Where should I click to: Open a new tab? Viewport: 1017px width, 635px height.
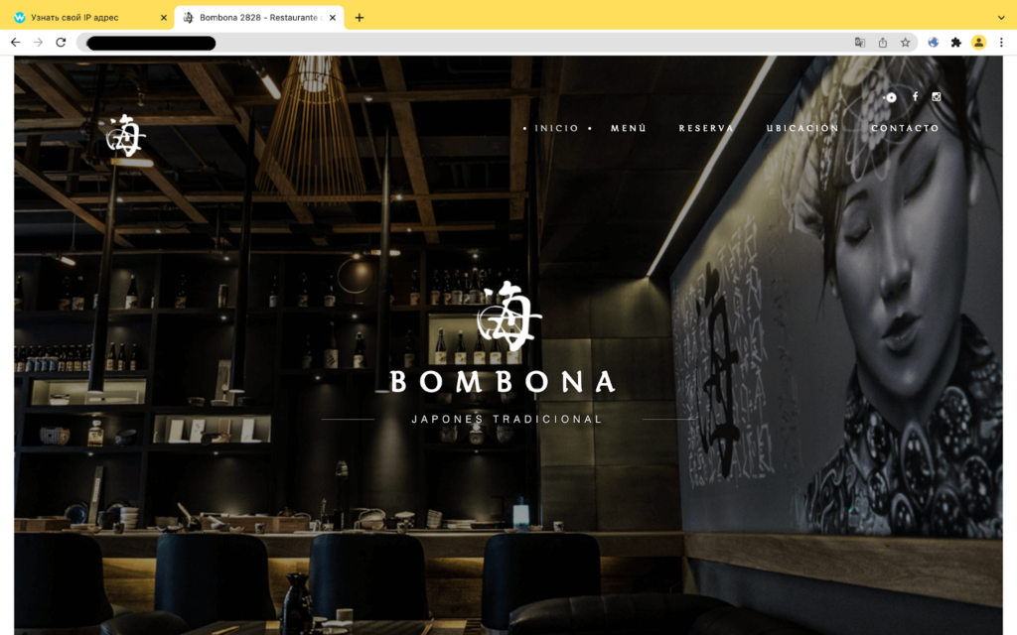click(360, 18)
